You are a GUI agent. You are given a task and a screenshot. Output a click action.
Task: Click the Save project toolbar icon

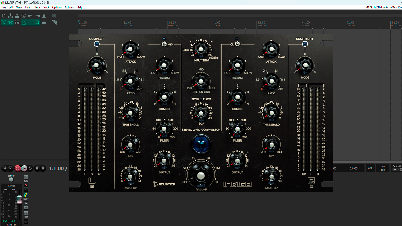tap(17, 16)
